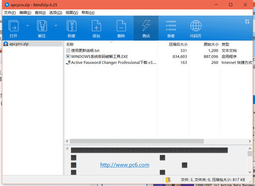Close the archive comment pane
Image resolution: width=255 pixels, height=186 pixels.
tap(67, 148)
